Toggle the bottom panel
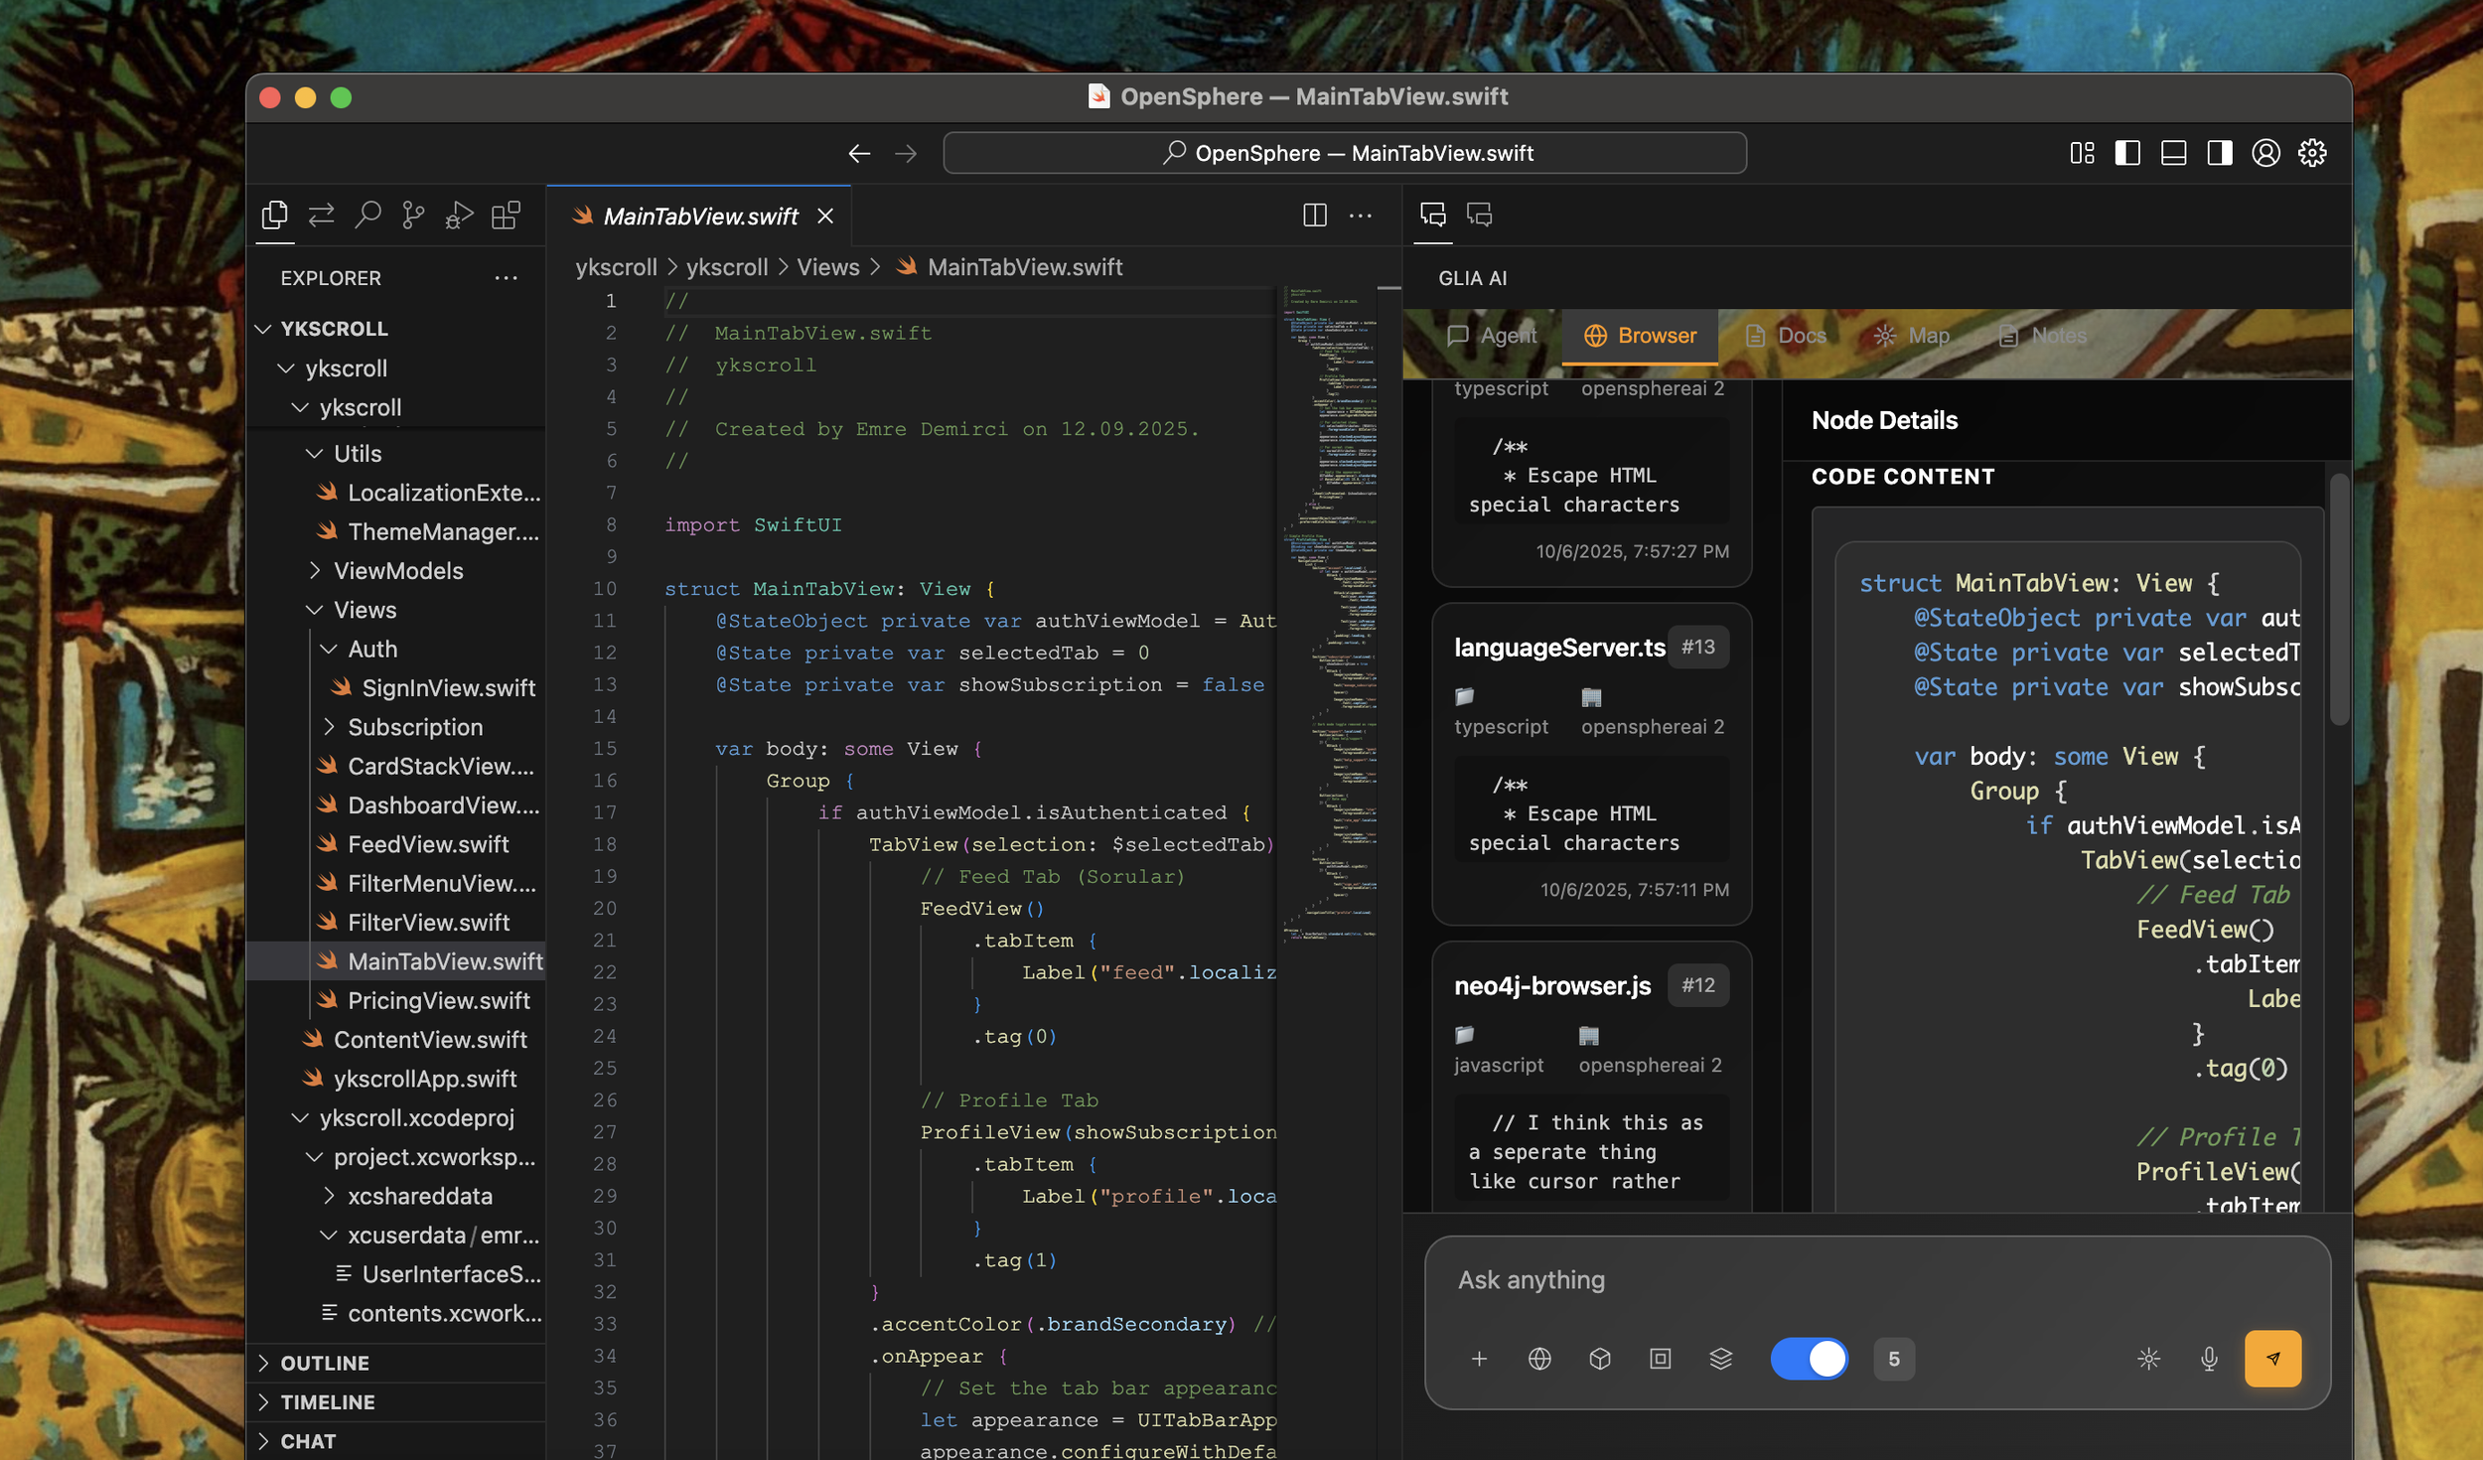The height and width of the screenshot is (1460, 2483). tap(2173, 152)
